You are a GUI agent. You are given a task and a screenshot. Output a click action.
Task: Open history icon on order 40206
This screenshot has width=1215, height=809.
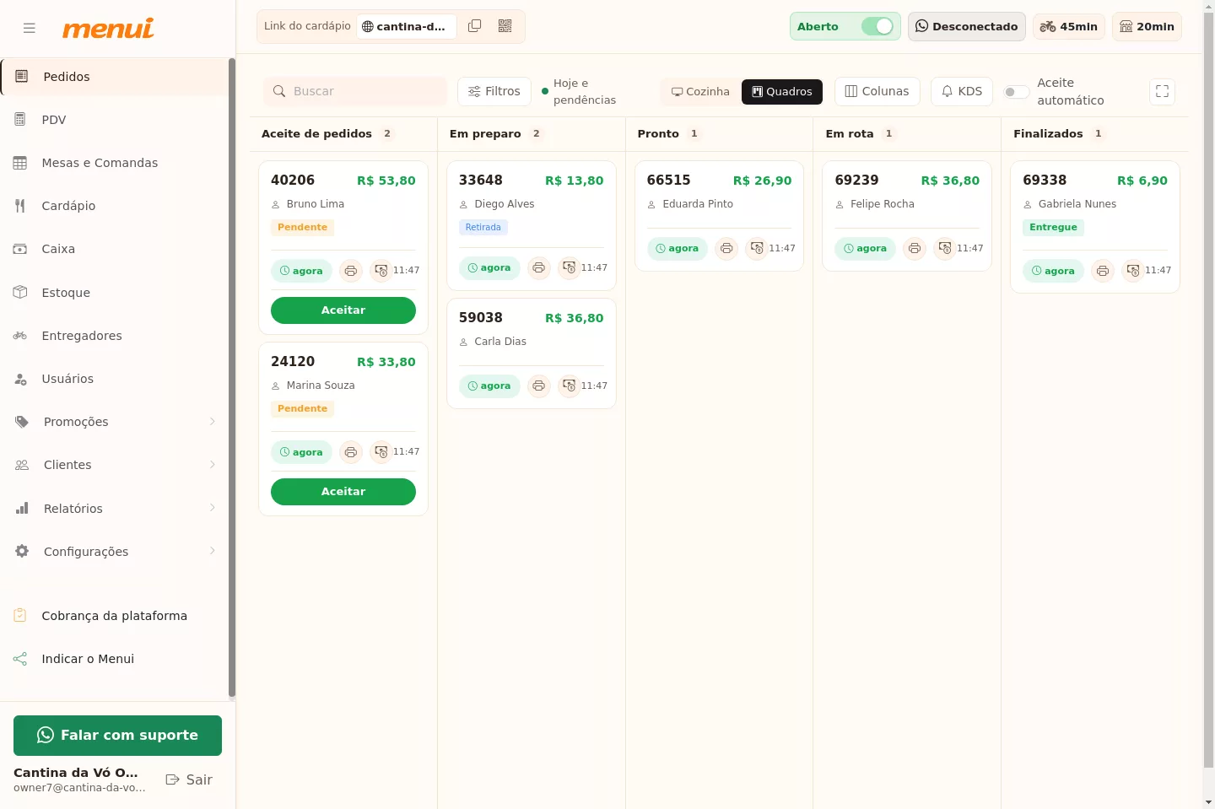pos(381,271)
